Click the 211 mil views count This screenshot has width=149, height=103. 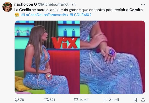(114, 100)
